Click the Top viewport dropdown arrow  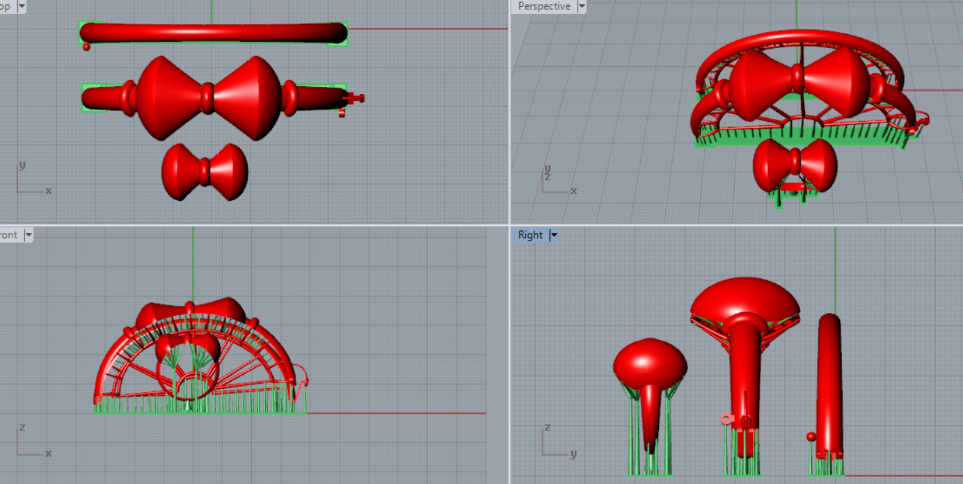pos(22,6)
